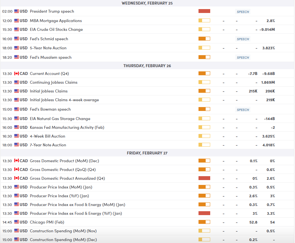Screen dimensions: 295x243
Task: Click Thursday, February 26 date header
Action: [147, 66]
